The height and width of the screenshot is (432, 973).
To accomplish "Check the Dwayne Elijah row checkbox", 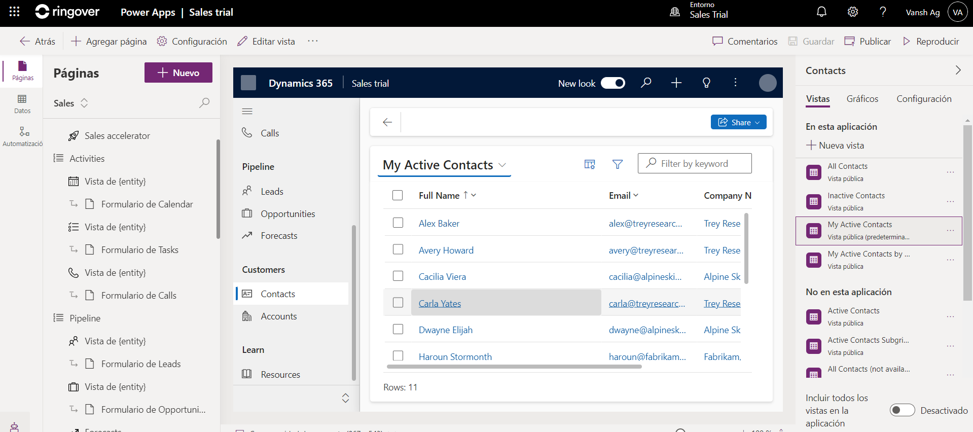I will click(398, 329).
